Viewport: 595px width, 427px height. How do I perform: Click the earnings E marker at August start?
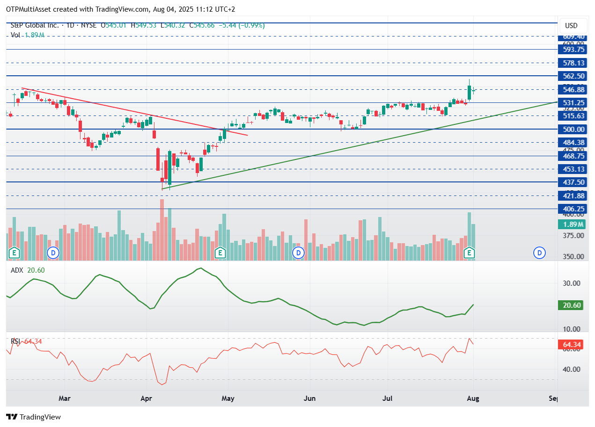(x=469, y=253)
